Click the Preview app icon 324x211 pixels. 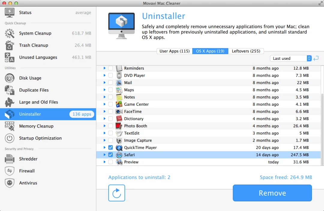119,162
